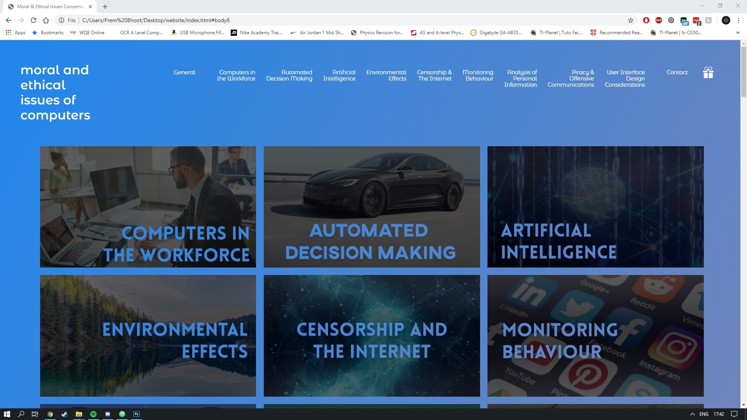Open the Artificial Intelligence image tile

[595, 207]
